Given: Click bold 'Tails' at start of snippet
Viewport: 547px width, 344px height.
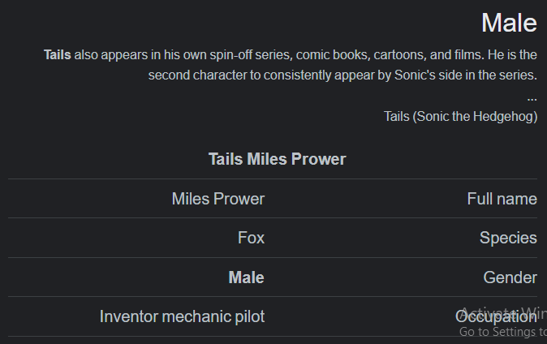Looking at the screenshot, I should click(57, 55).
